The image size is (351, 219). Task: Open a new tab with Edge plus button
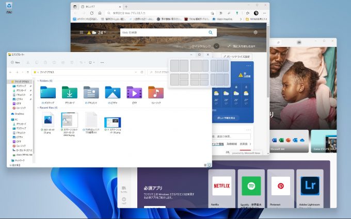(x=126, y=7)
